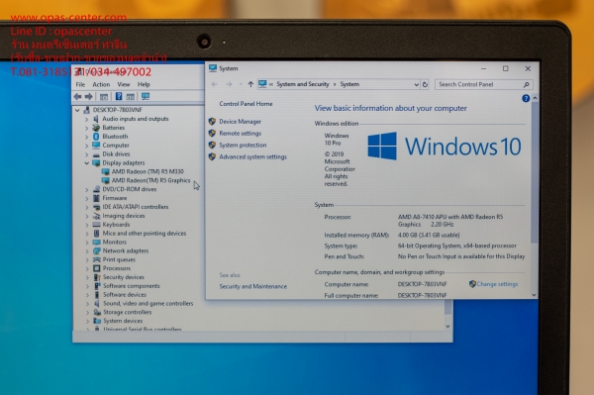The height and width of the screenshot is (395, 594).
Task: Collapse the Display adapters node
Action: (x=86, y=163)
